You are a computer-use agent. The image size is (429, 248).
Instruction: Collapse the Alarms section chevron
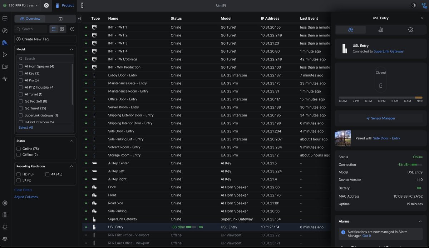[x=420, y=221]
